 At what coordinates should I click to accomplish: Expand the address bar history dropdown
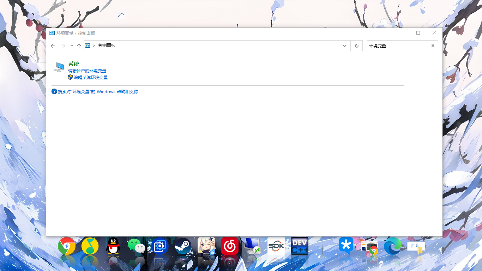345,46
